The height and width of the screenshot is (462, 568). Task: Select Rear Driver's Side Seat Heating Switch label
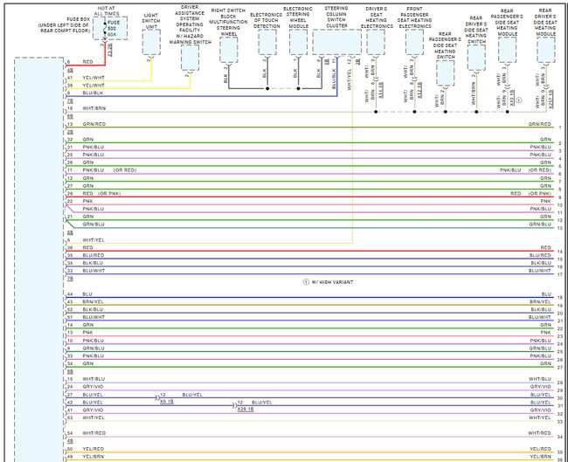tap(476, 30)
